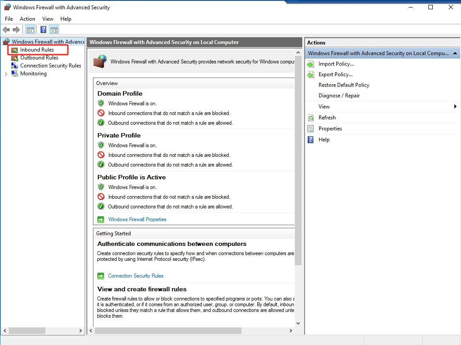Viewport: 461px width, 345px height.
Task: Click Restore Default Policy action
Action: [344, 85]
